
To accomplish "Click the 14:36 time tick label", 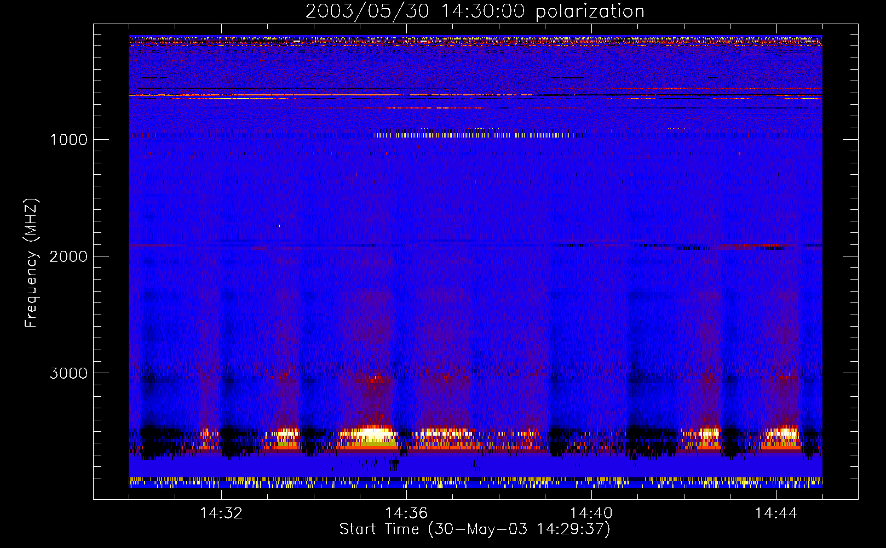I will tap(406, 513).
